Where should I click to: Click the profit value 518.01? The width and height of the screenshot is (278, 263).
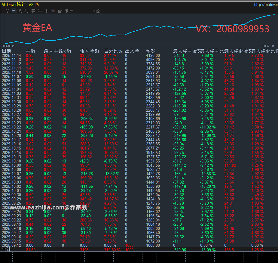[x=86, y=73]
